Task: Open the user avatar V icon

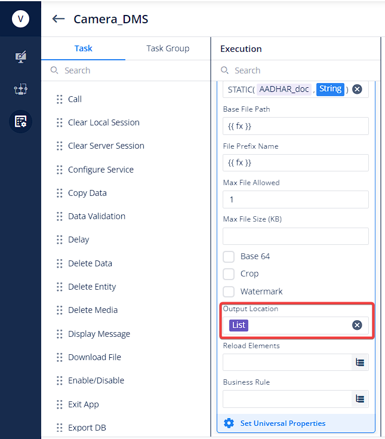Action: pyautogui.click(x=20, y=19)
